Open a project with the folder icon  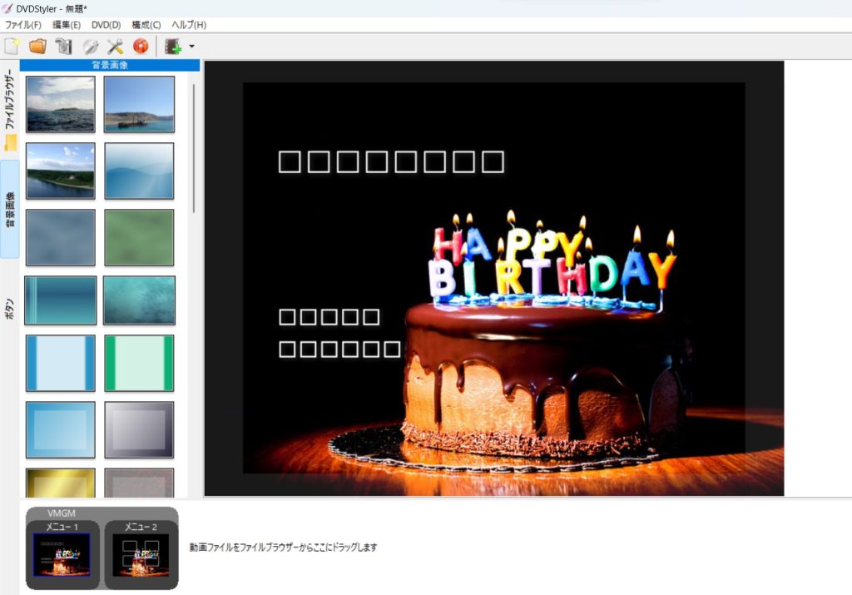click(37, 47)
